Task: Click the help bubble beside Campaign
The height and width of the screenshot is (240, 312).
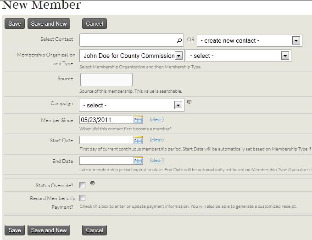Action: 189,102
